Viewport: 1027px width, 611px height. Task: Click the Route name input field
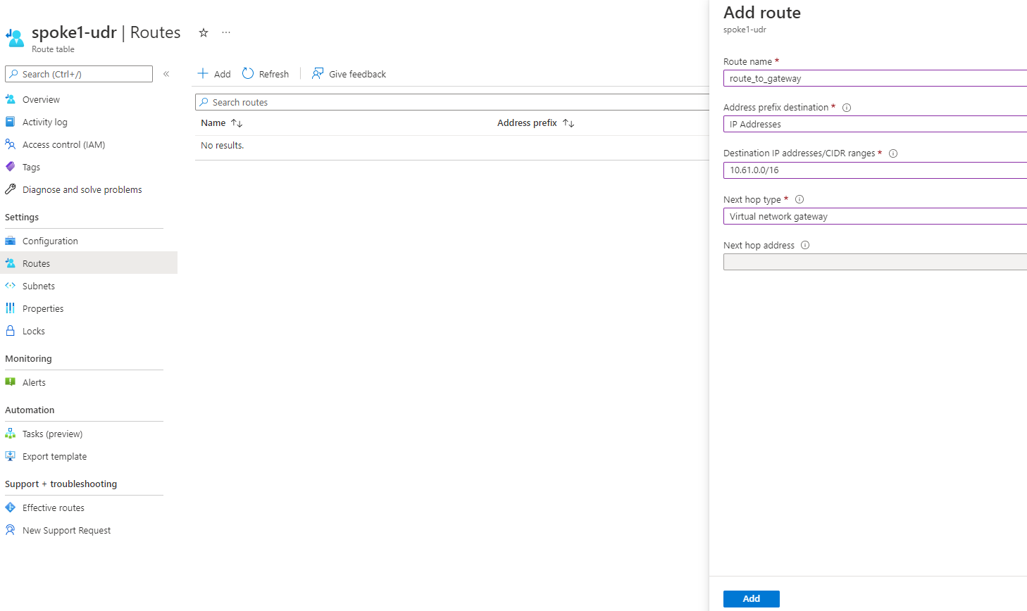pos(875,78)
